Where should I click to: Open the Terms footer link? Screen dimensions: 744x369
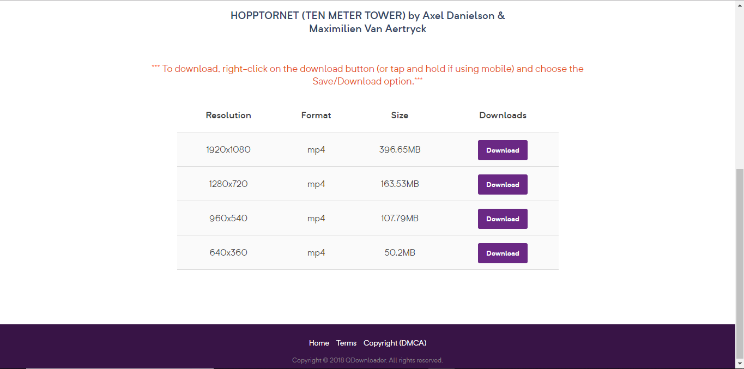click(x=346, y=343)
